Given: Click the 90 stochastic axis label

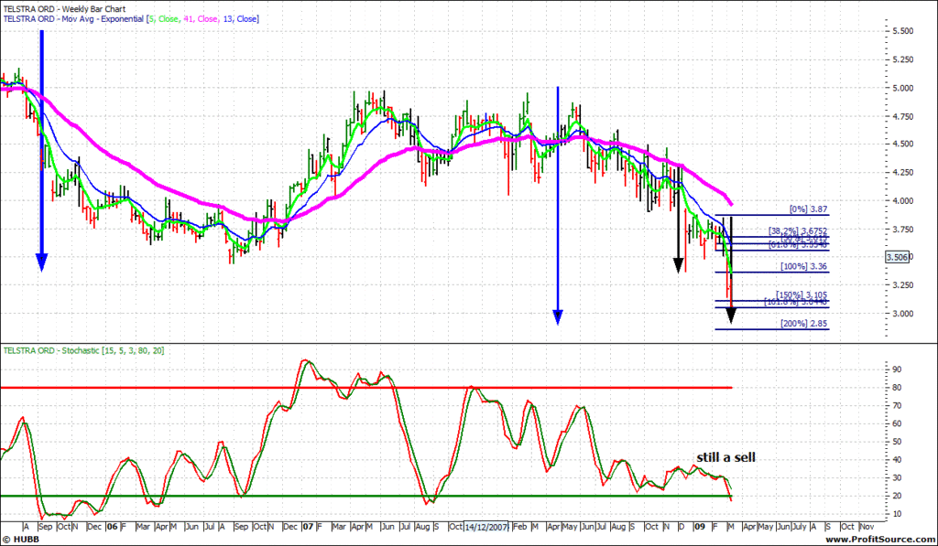Looking at the screenshot, I should [898, 369].
